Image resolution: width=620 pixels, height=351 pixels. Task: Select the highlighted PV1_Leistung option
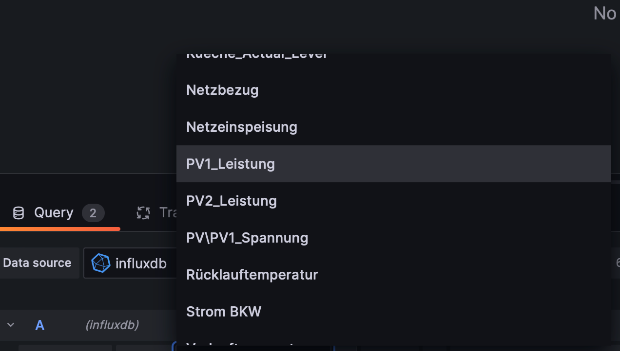coord(231,164)
